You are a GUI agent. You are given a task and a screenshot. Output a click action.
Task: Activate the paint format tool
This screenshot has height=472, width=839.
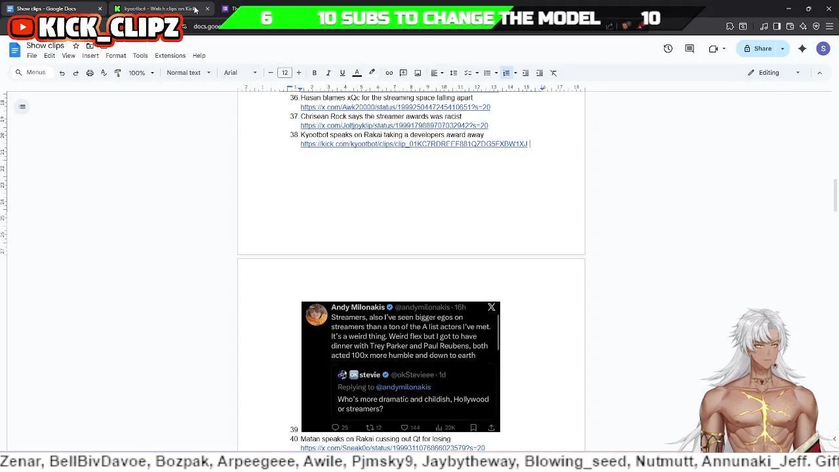tap(117, 73)
